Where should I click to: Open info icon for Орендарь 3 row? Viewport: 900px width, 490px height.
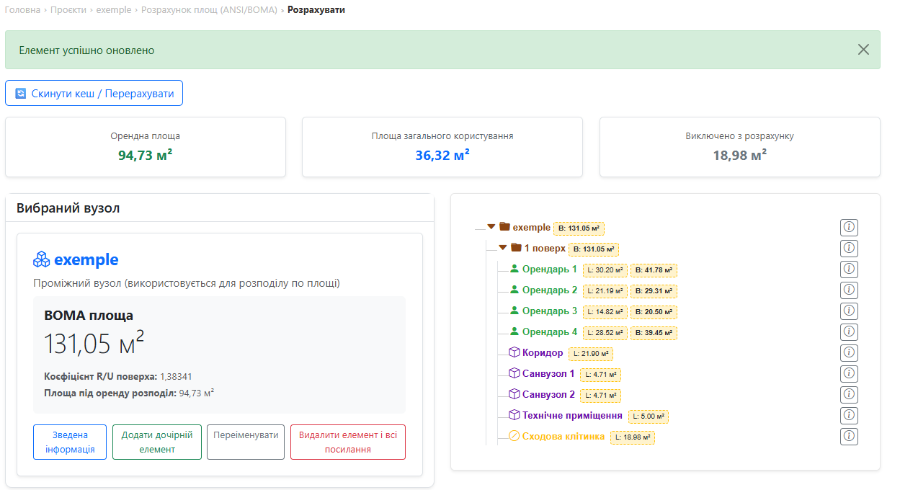pos(849,311)
